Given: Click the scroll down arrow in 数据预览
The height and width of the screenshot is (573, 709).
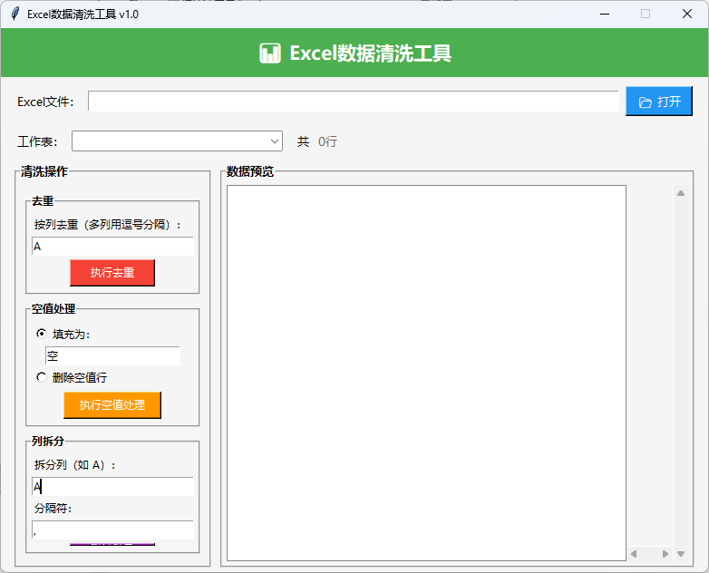Looking at the screenshot, I should (681, 554).
